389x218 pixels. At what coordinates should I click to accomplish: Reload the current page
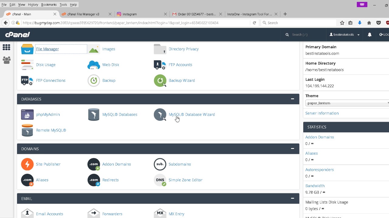pos(254,23)
